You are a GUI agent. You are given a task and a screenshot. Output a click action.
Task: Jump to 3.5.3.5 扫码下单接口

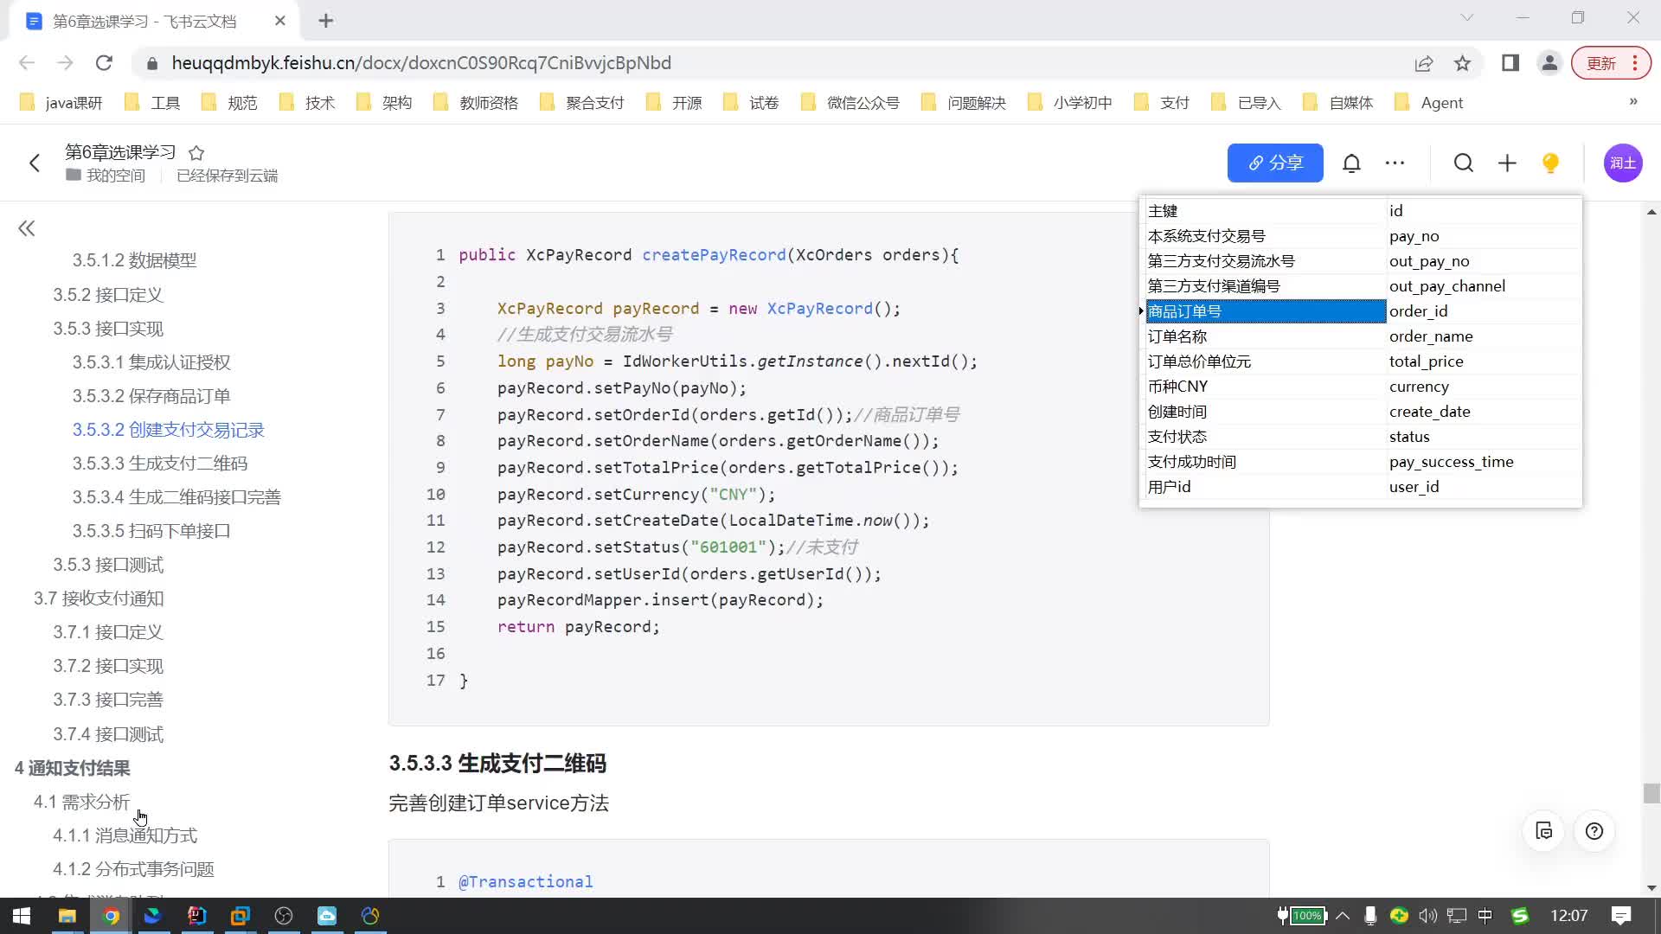coord(151,531)
